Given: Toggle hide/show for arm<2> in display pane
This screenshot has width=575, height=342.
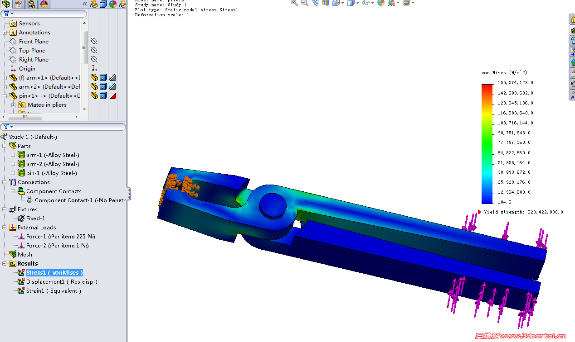Looking at the screenshot, I should pos(94,86).
